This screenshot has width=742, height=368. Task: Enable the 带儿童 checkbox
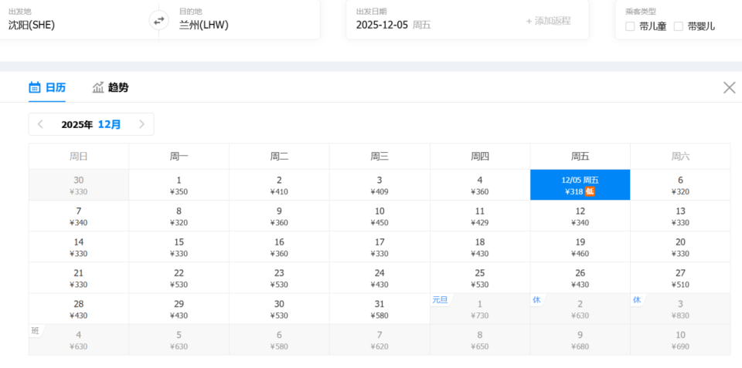[x=630, y=26]
